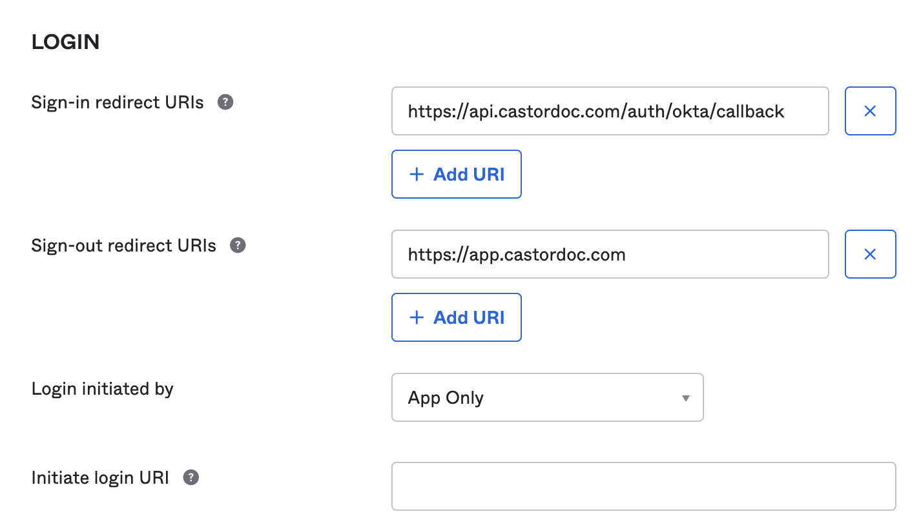Click help icon beside Initiate login URI
The width and height of the screenshot is (921, 525).
(191, 478)
